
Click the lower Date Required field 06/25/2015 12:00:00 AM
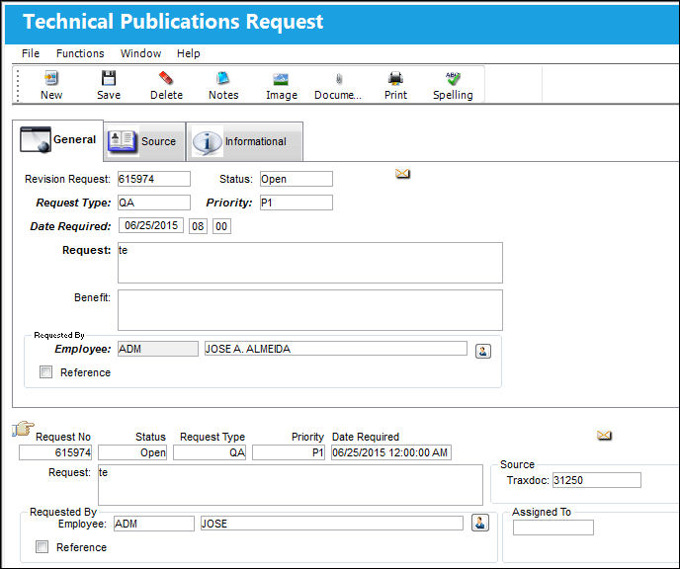click(391, 452)
